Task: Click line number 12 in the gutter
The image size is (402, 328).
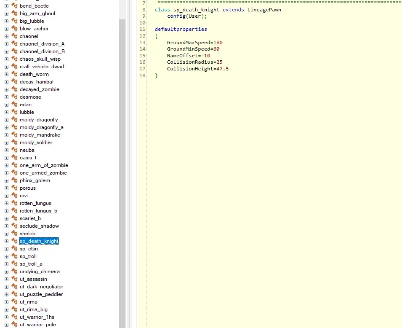Action: click(142, 36)
